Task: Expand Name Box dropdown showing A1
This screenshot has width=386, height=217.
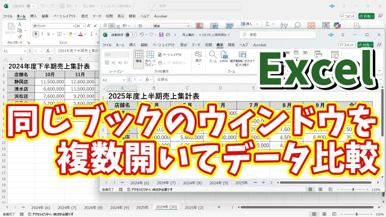Action: tap(25, 51)
